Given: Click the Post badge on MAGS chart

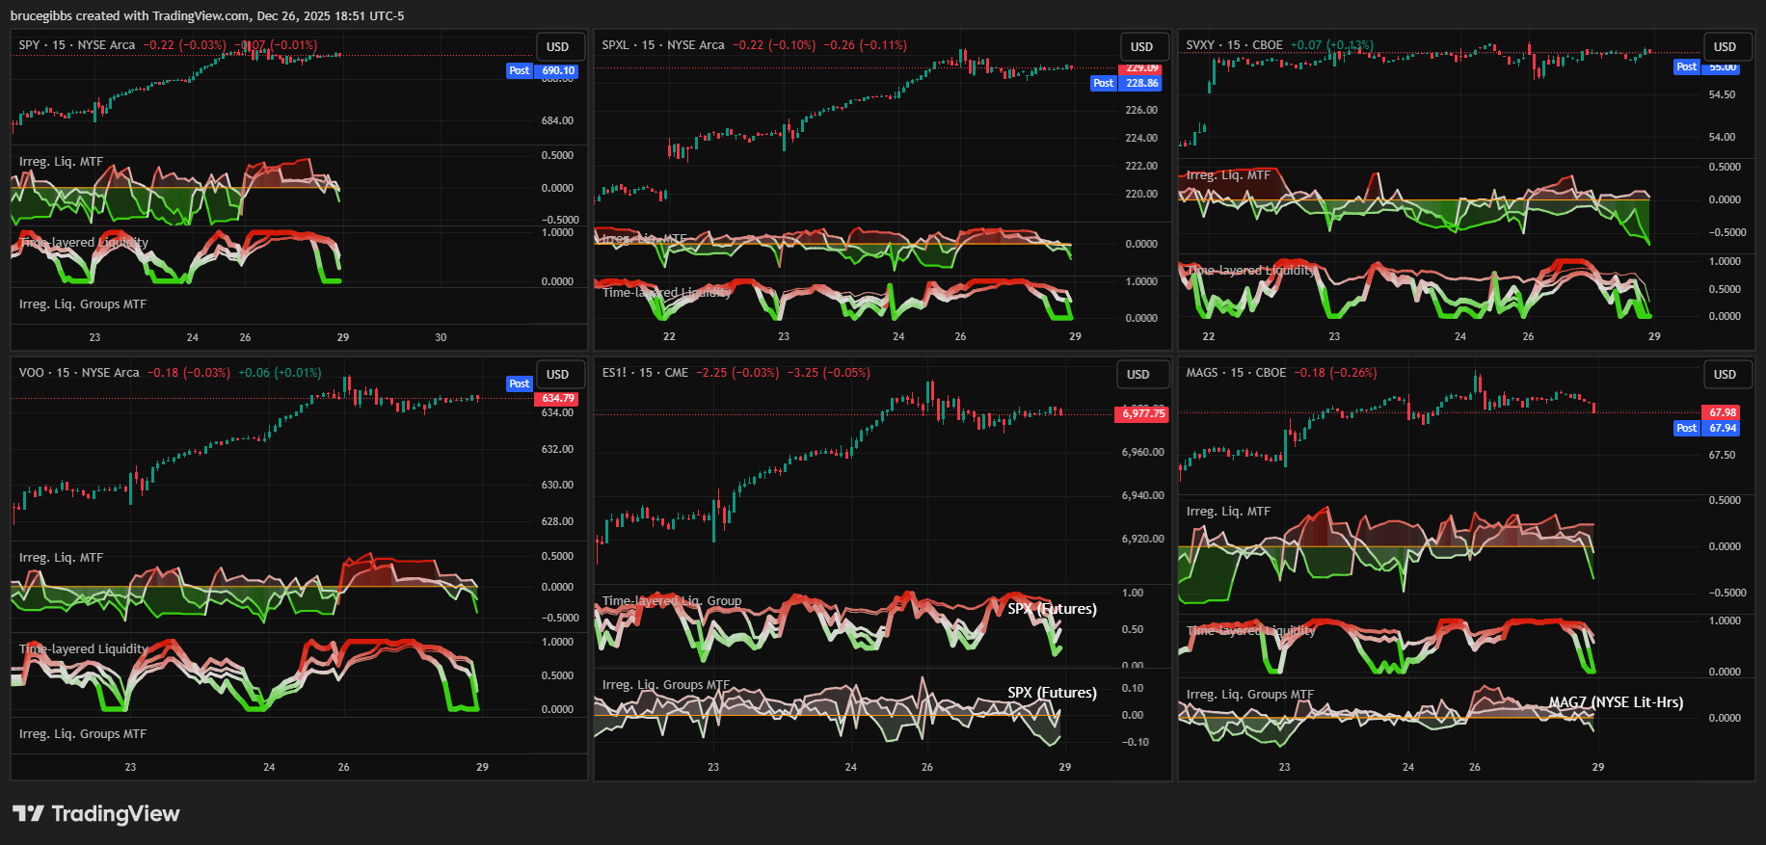Looking at the screenshot, I should click(1686, 428).
